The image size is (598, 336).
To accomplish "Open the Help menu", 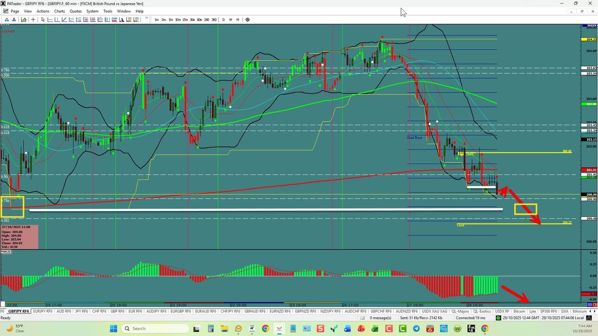I will [140, 11].
